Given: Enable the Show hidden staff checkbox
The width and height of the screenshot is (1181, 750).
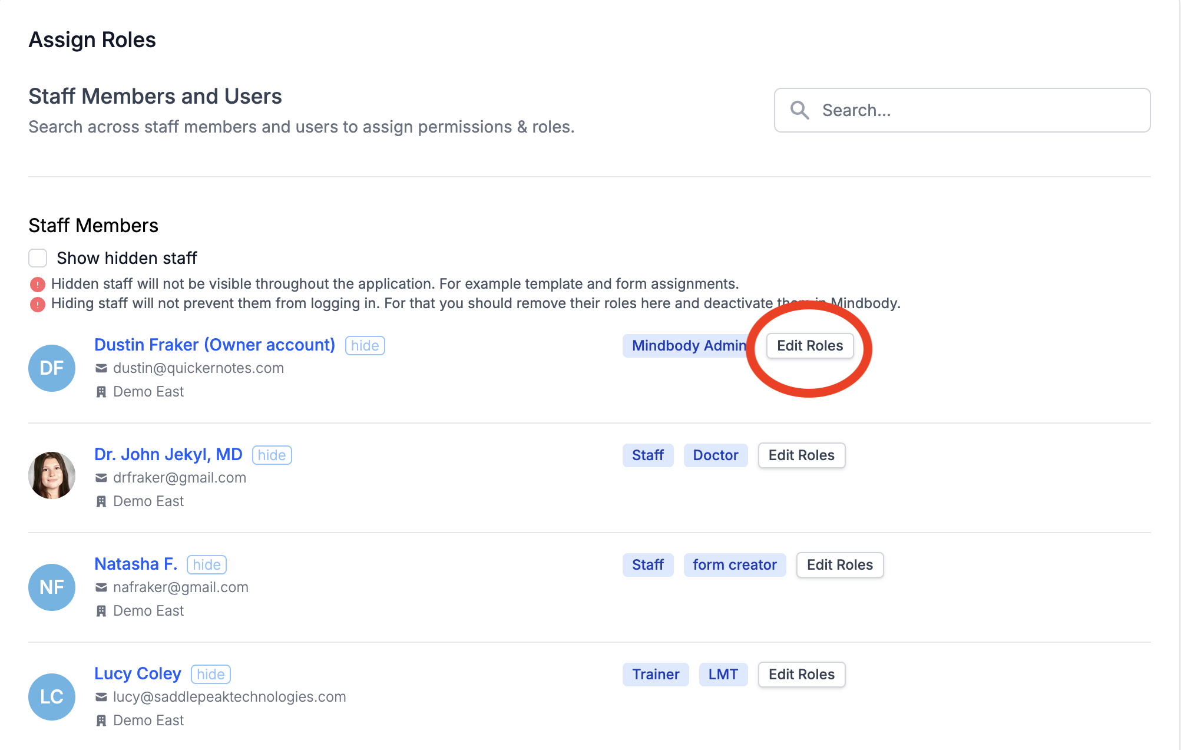Looking at the screenshot, I should 38,258.
